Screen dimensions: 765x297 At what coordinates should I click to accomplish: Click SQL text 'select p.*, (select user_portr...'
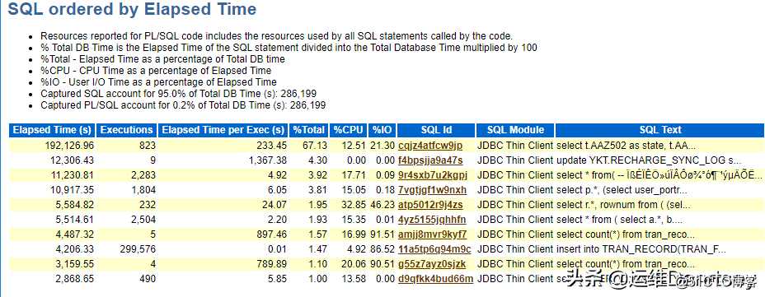[622, 190]
